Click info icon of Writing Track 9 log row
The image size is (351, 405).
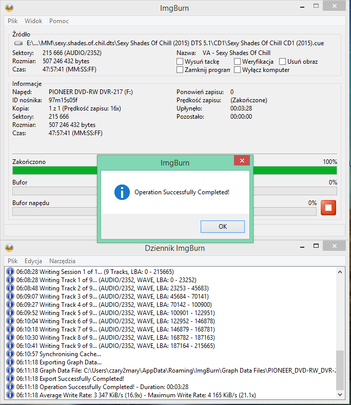point(10,346)
